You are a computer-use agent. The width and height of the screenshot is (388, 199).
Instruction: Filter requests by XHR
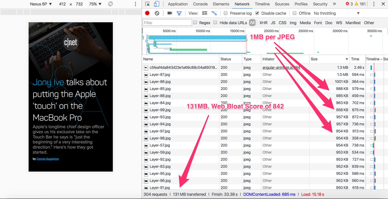tap(264, 23)
